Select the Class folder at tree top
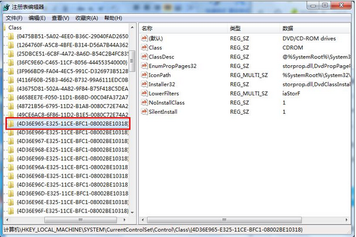This screenshot has height=237, width=356. click(x=15, y=28)
